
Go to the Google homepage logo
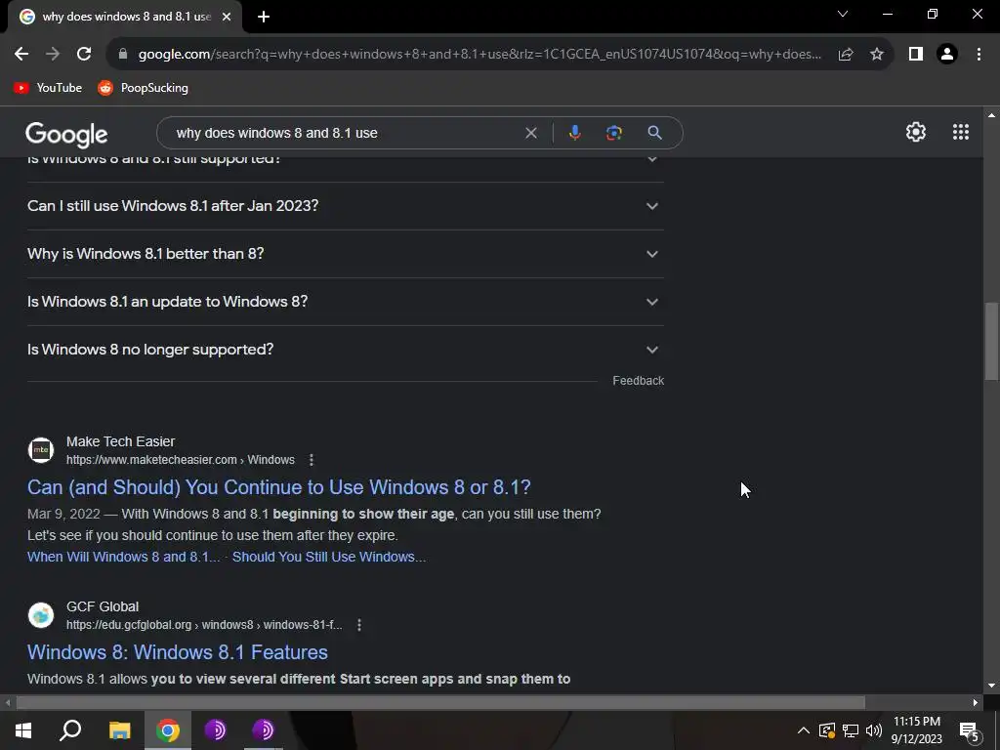click(66, 134)
